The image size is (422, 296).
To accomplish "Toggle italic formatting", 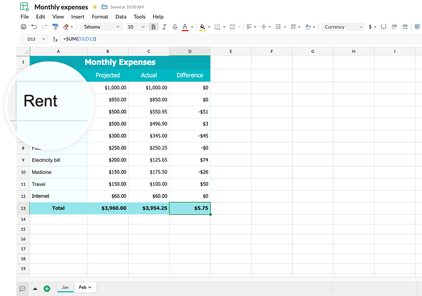I will (x=164, y=26).
